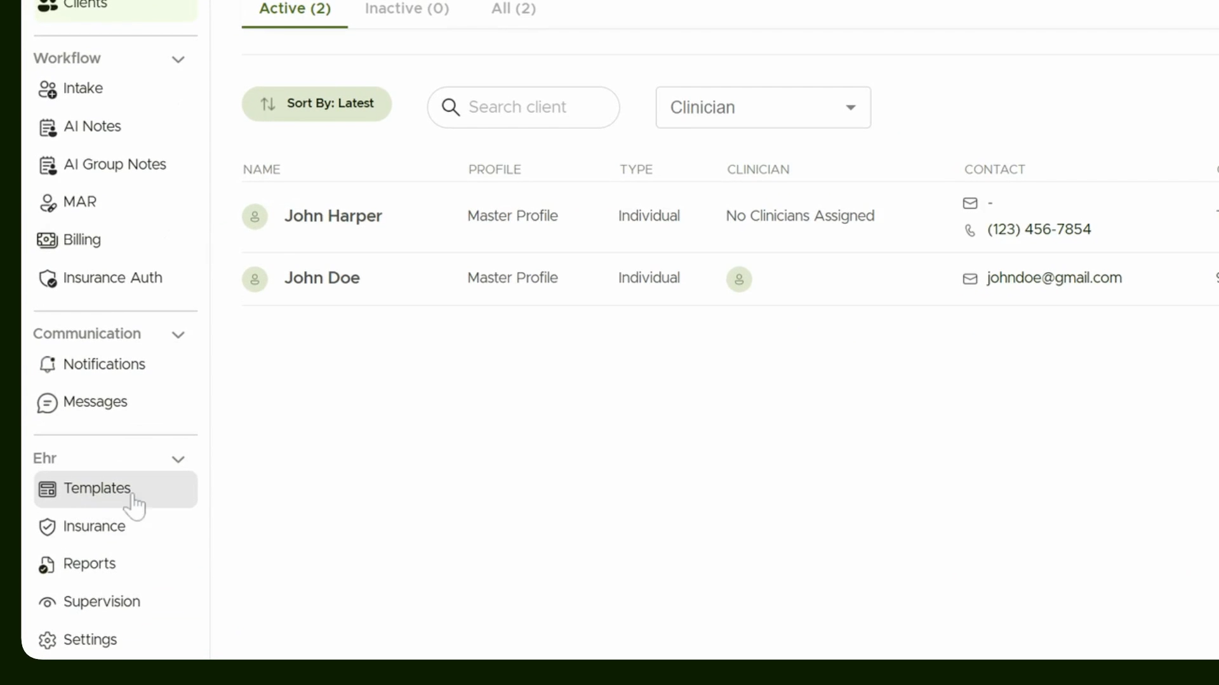Open the AI Notes section

[x=115, y=127]
